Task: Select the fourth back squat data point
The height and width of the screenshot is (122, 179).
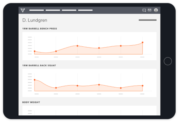Action: point(99,85)
